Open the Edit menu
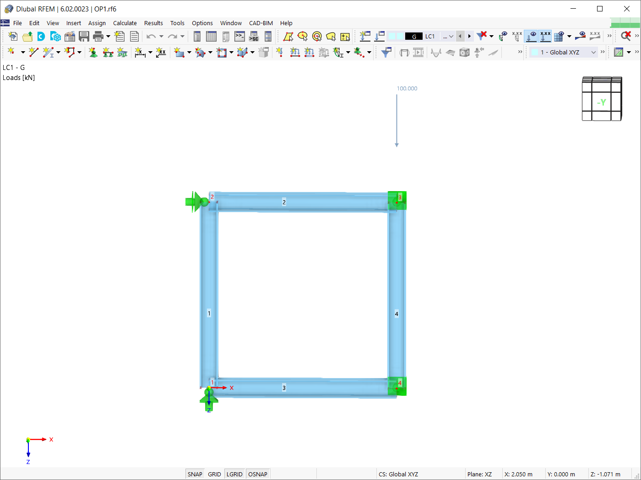 [34, 23]
